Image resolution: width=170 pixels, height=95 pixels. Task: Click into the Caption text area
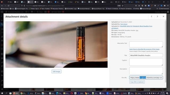point(146,62)
